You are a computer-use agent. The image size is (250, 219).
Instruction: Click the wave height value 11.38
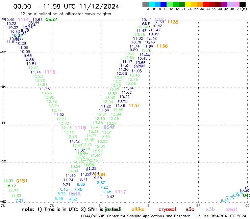pos(23,48)
